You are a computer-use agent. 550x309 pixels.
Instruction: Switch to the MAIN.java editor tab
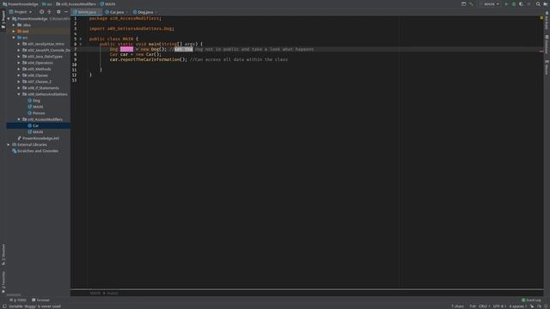(87, 12)
